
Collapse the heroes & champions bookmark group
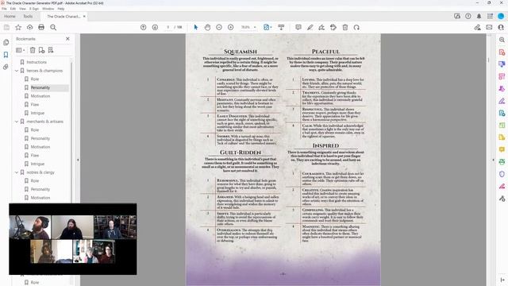17,71
